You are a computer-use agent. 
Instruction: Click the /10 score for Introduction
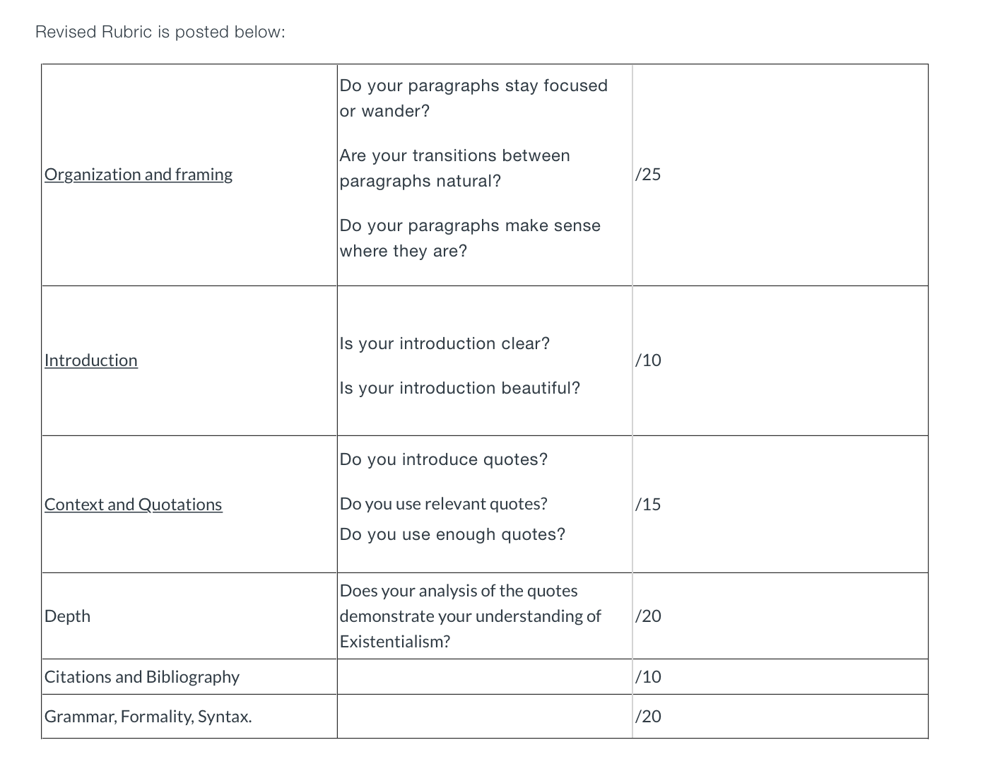point(648,360)
